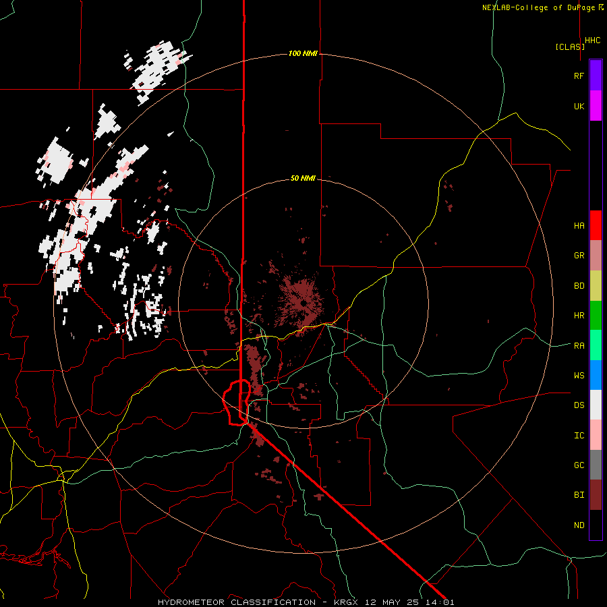Image resolution: width=607 pixels, height=607 pixels.
Task: Click the IC pink legend swatch
Action: pos(596,435)
